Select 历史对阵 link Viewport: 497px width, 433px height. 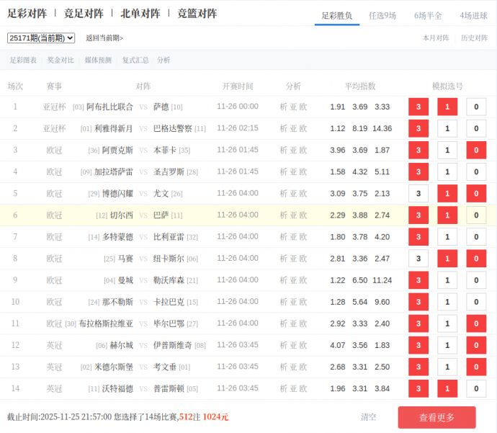(x=474, y=38)
